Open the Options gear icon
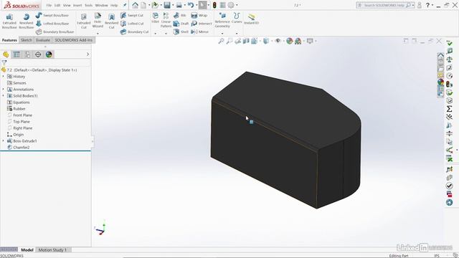 pyautogui.click(x=231, y=5)
